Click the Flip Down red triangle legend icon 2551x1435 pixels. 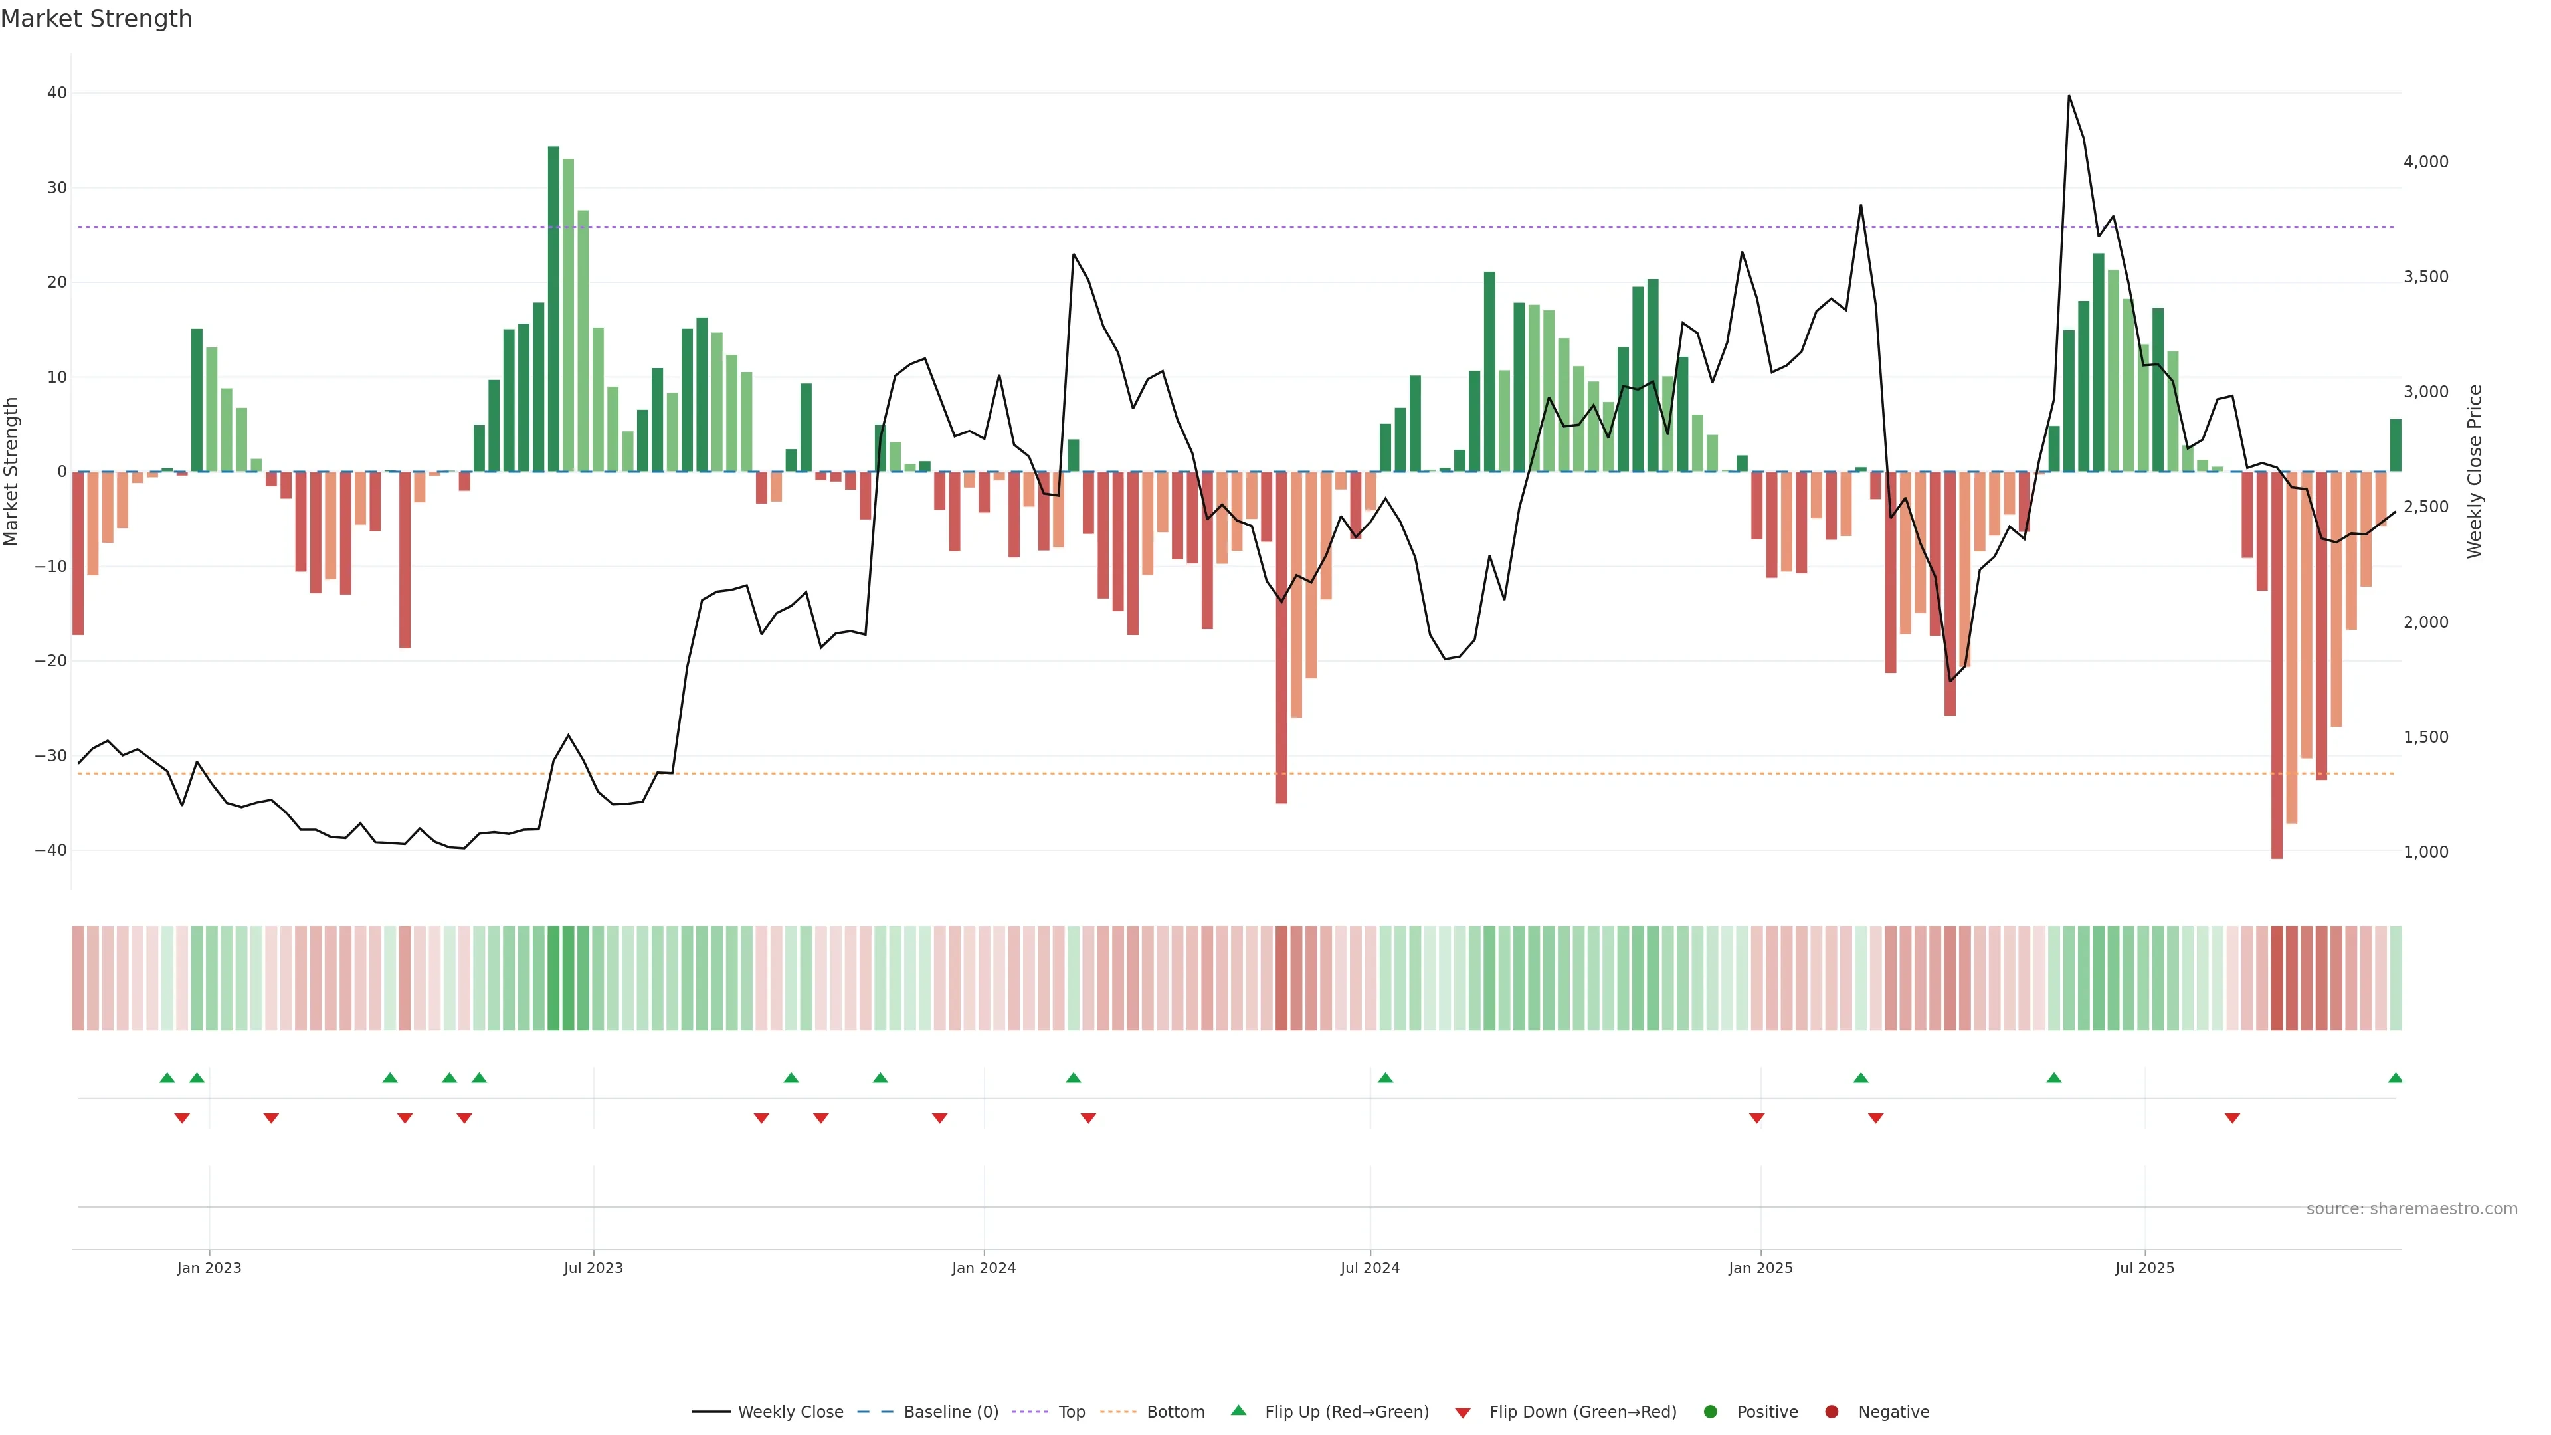tap(1463, 1413)
